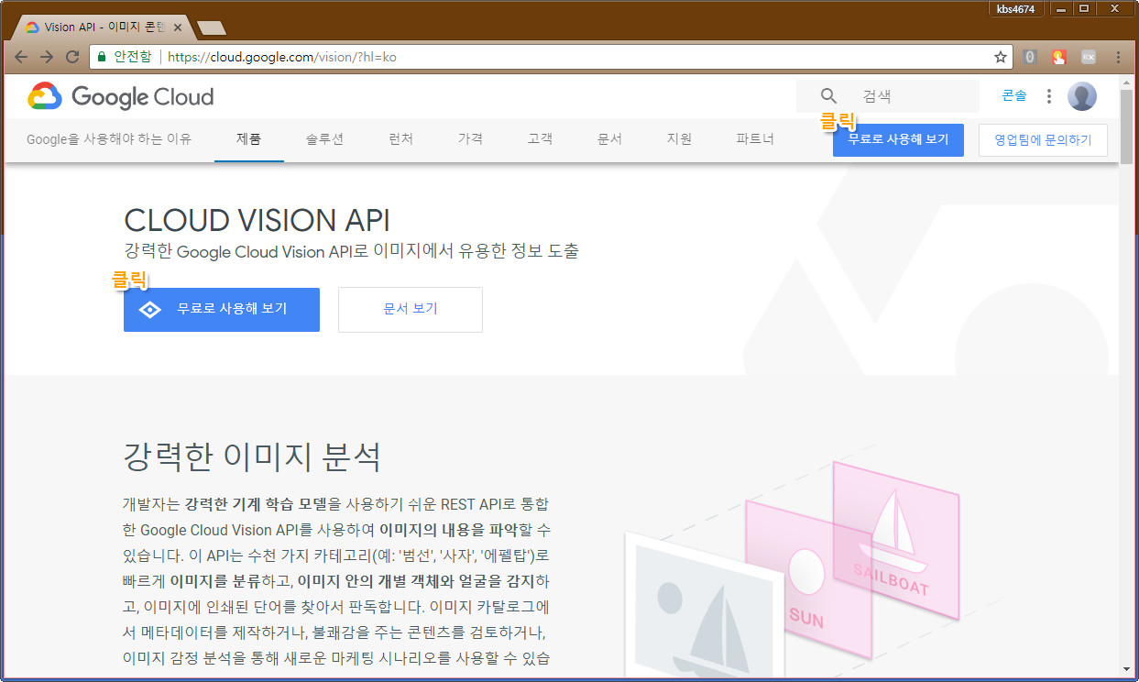Click the page vertical scrollbar thumb
1139x682 pixels.
(x=1126, y=127)
